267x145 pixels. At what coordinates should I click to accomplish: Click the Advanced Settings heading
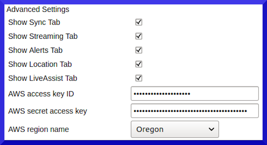pyautogui.click(x=38, y=9)
